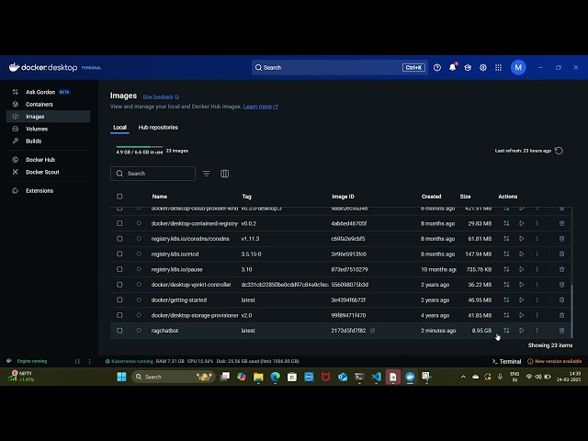Click the top global Search bar
Viewport: 588px width, 441px height.
[x=339, y=67]
